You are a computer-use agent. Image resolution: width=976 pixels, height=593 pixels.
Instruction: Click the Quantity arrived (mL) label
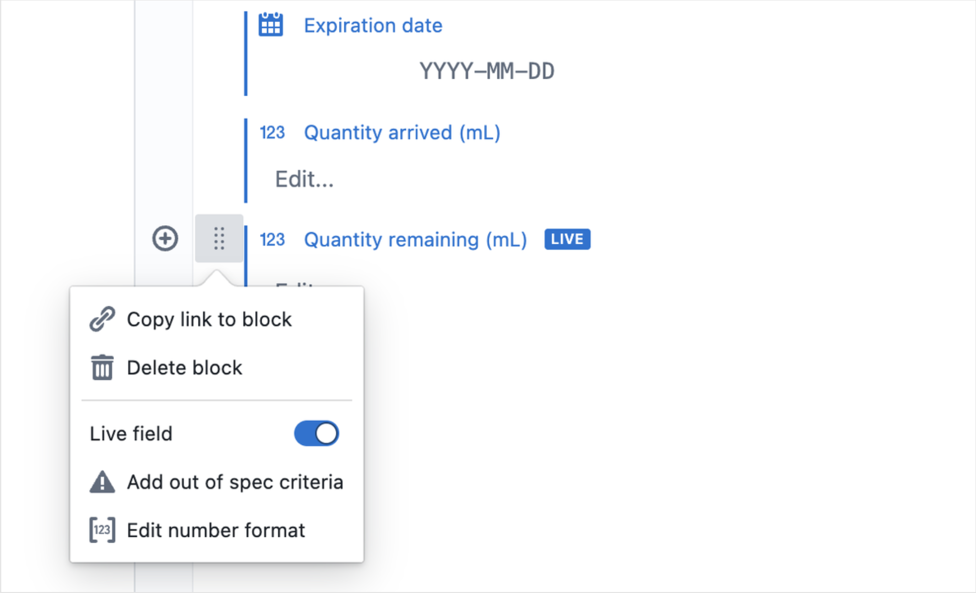(402, 132)
